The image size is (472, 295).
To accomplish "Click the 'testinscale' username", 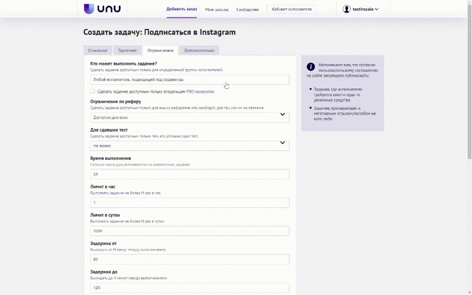I will pos(363,9).
